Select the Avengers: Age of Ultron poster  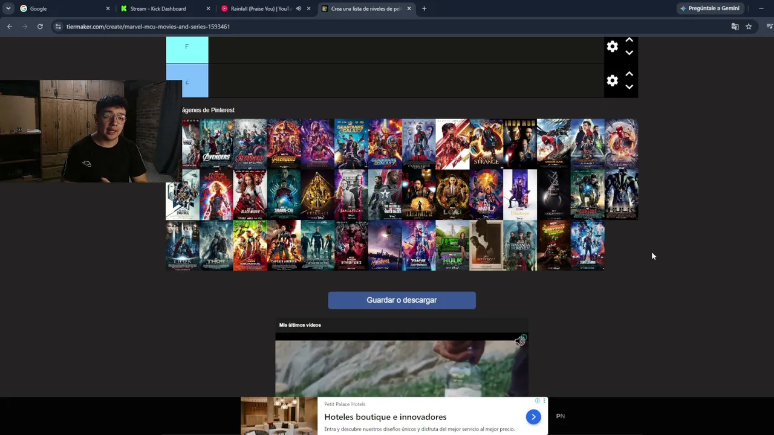pos(250,144)
